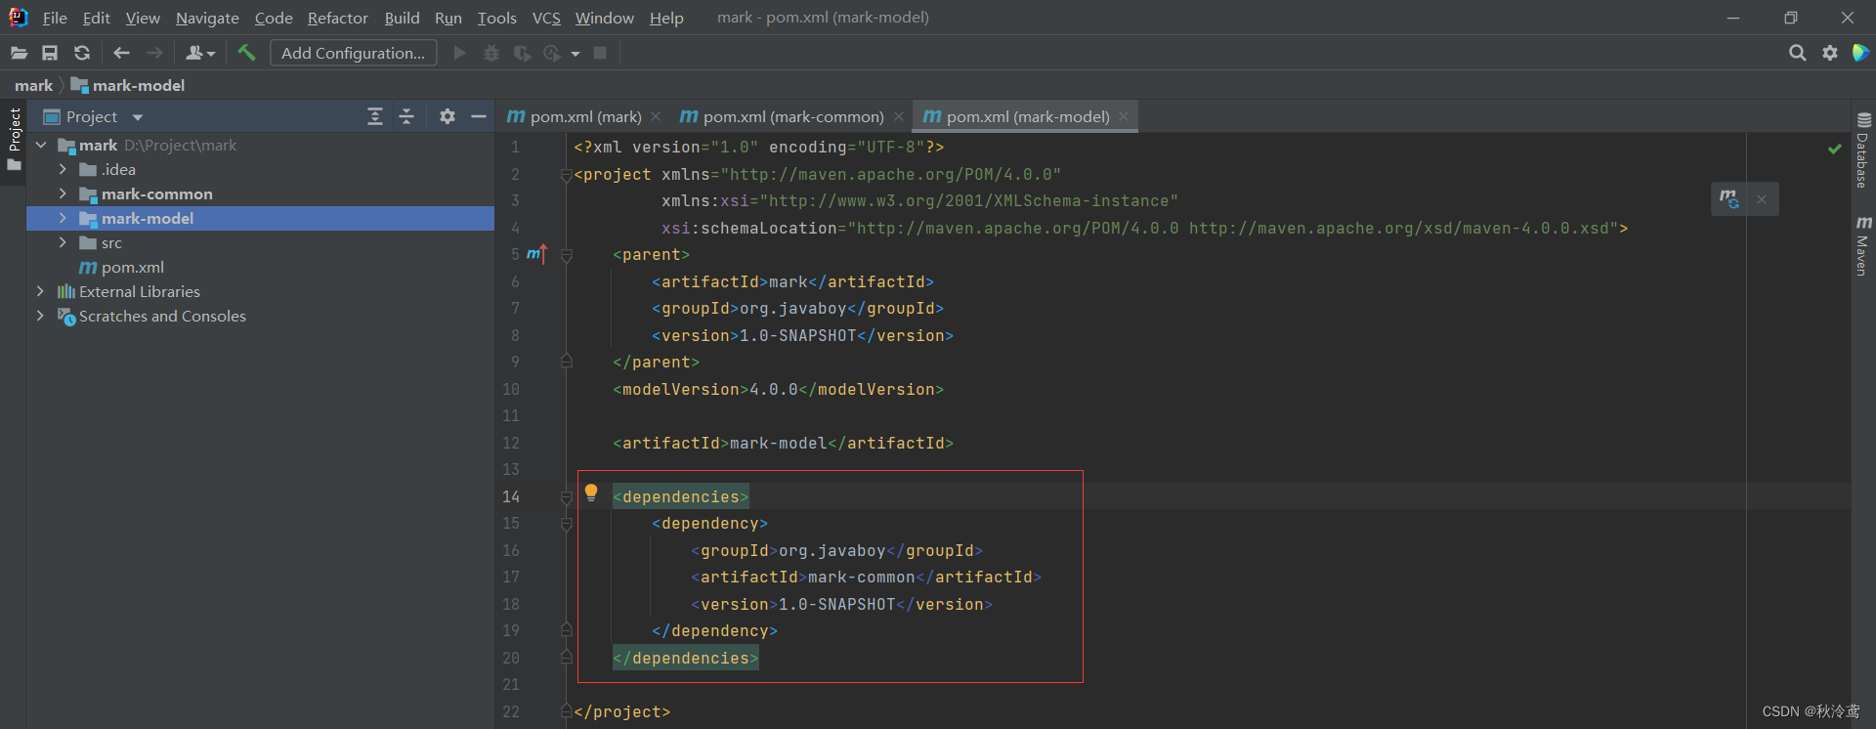Click the Open folder toolbar icon
The height and width of the screenshot is (729, 1876).
coord(19,53)
